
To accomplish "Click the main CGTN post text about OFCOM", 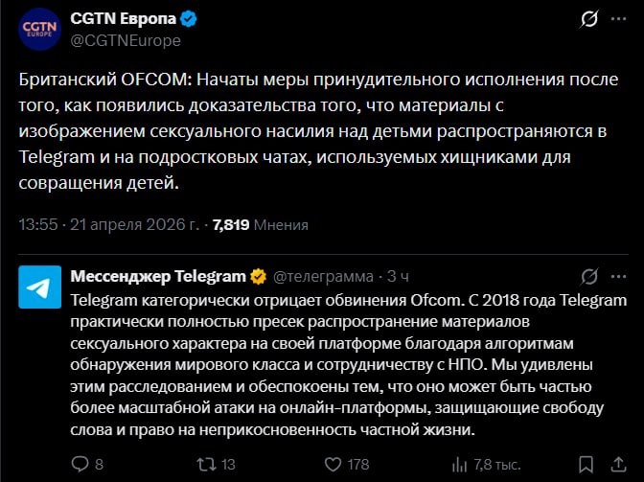I will click(316, 129).
